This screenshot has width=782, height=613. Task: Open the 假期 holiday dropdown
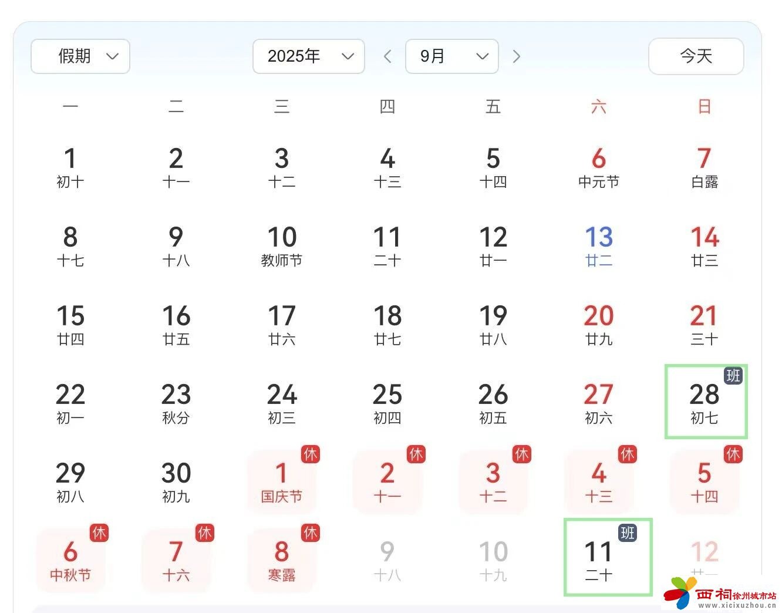80,56
